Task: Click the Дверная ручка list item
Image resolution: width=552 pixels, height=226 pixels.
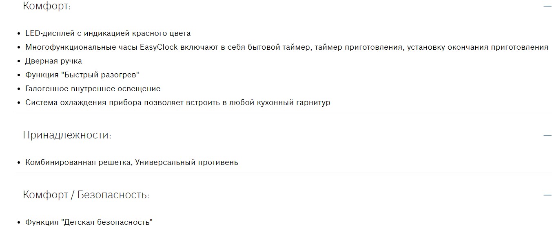Action: tap(53, 61)
